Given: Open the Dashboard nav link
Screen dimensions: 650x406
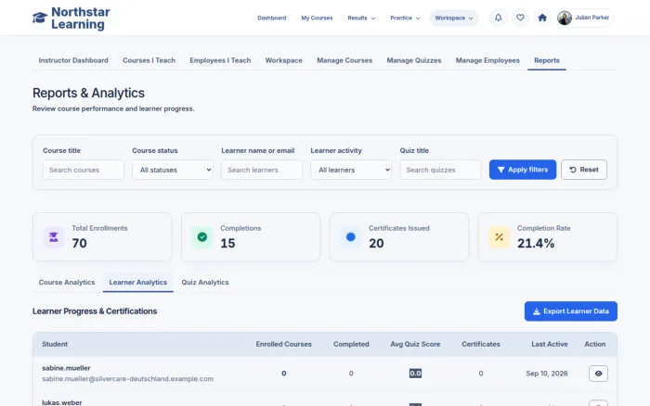Looking at the screenshot, I should [271, 18].
